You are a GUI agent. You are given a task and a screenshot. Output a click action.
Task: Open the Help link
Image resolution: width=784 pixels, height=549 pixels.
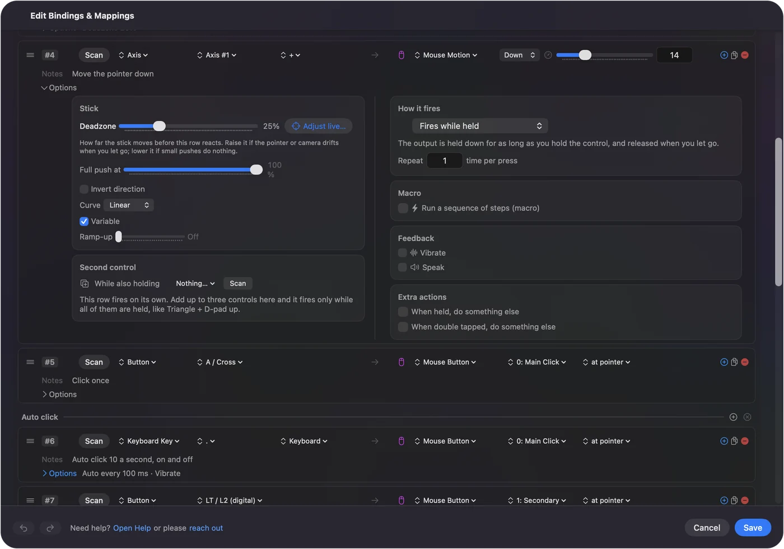tap(132, 528)
